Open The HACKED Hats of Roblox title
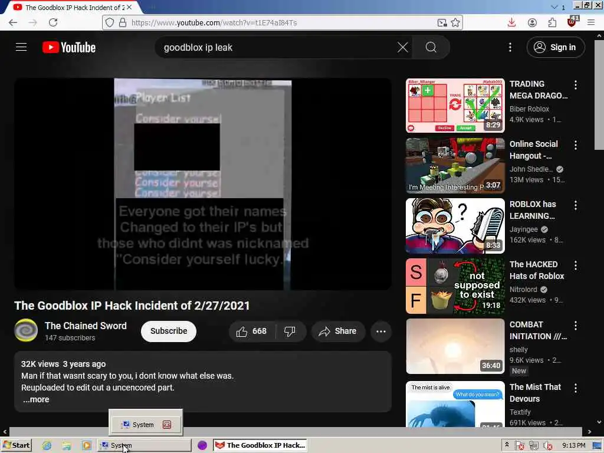The image size is (604, 453). coord(537,270)
